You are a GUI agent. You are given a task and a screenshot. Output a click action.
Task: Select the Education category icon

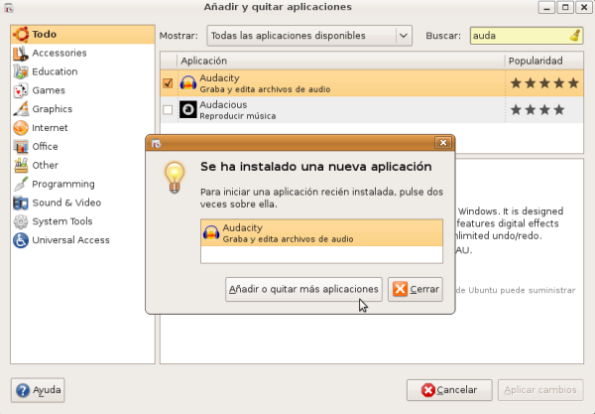20,71
